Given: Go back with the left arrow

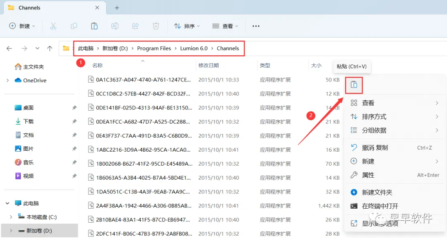Looking at the screenshot, I should pyautogui.click(x=9, y=48).
